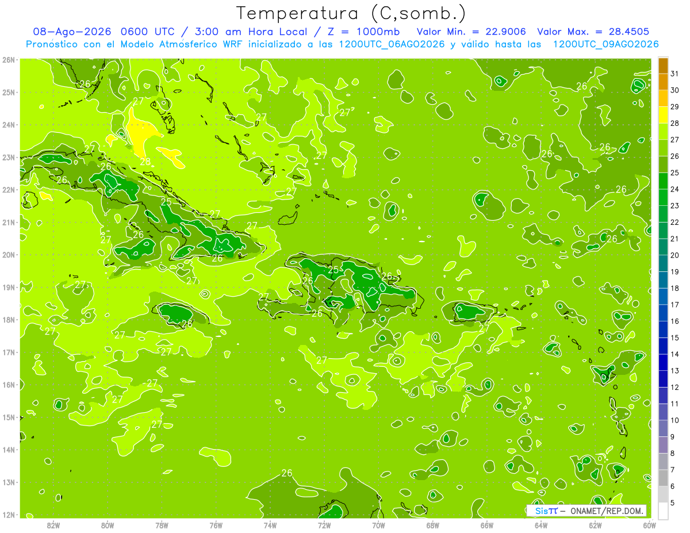Click the navy legend swatch between 13 and 14
Image resolution: width=690 pixels, height=533 pixels.
click(663, 362)
